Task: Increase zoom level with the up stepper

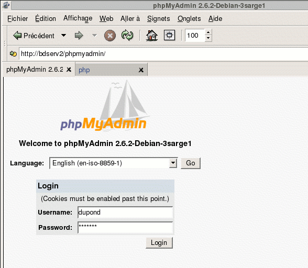Action: click(208, 32)
